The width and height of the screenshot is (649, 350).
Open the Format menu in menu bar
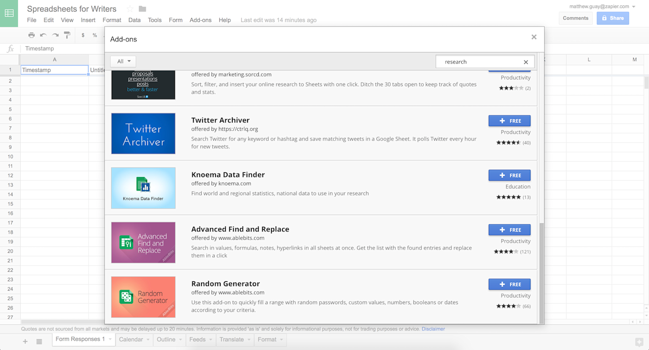[112, 20]
